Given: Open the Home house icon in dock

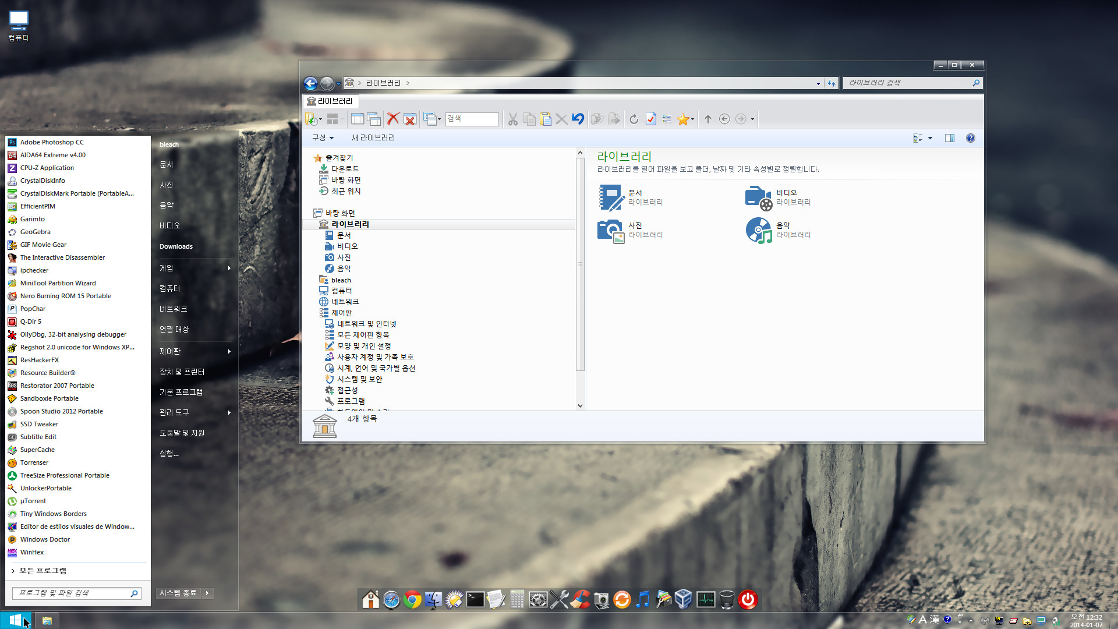Looking at the screenshot, I should tap(370, 599).
